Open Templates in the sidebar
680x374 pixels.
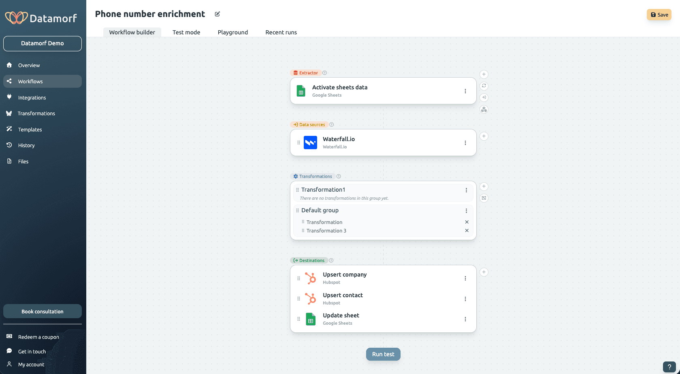coord(43,129)
